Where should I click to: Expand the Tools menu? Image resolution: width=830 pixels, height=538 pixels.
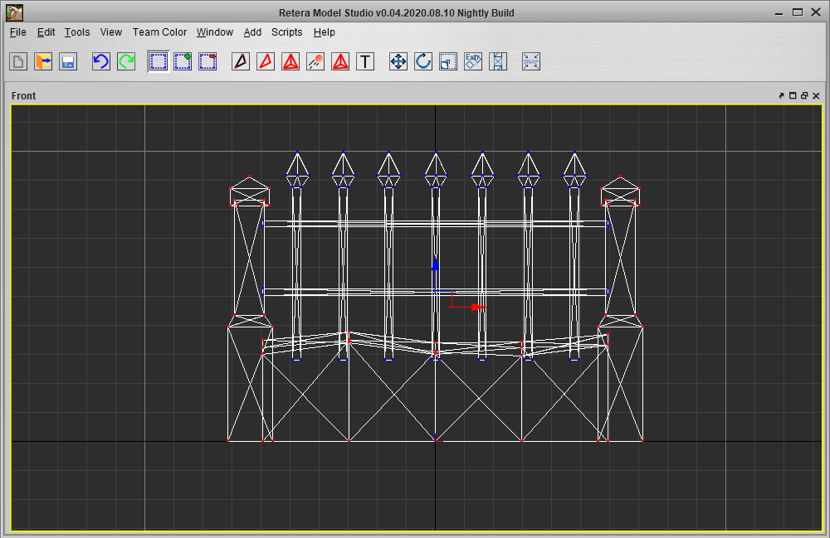(x=77, y=32)
